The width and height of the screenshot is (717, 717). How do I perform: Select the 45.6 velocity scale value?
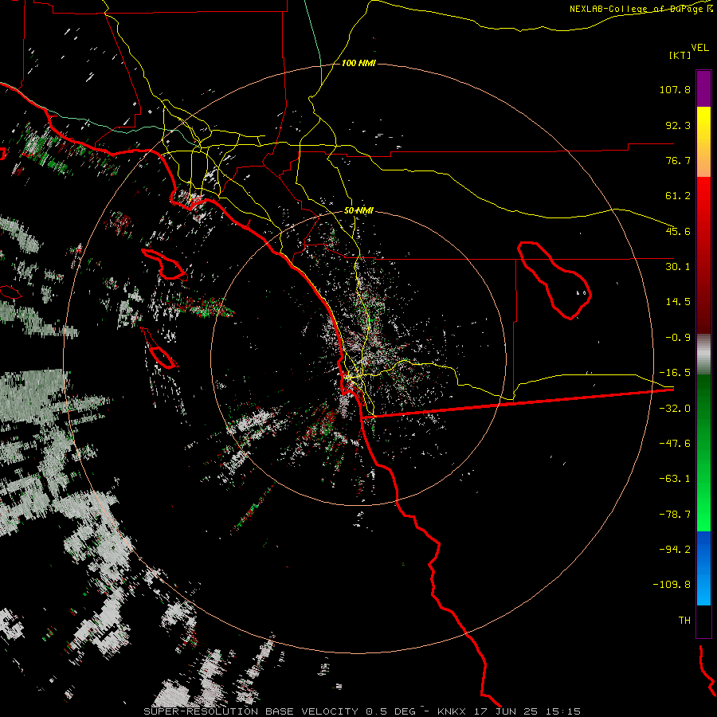coord(678,231)
